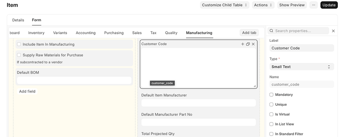Open the Accounting tab
This screenshot has height=137, width=357.
coord(86,33)
